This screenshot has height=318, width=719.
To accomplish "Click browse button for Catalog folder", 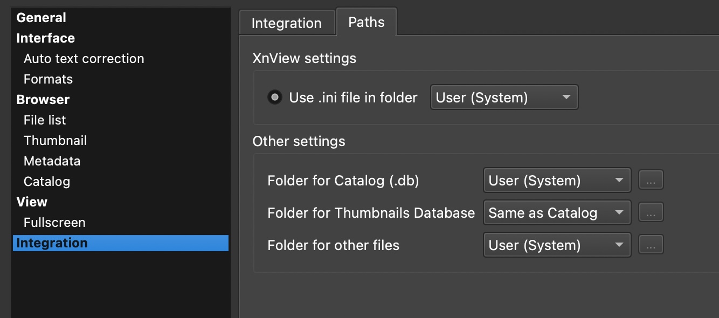I will [x=651, y=181].
